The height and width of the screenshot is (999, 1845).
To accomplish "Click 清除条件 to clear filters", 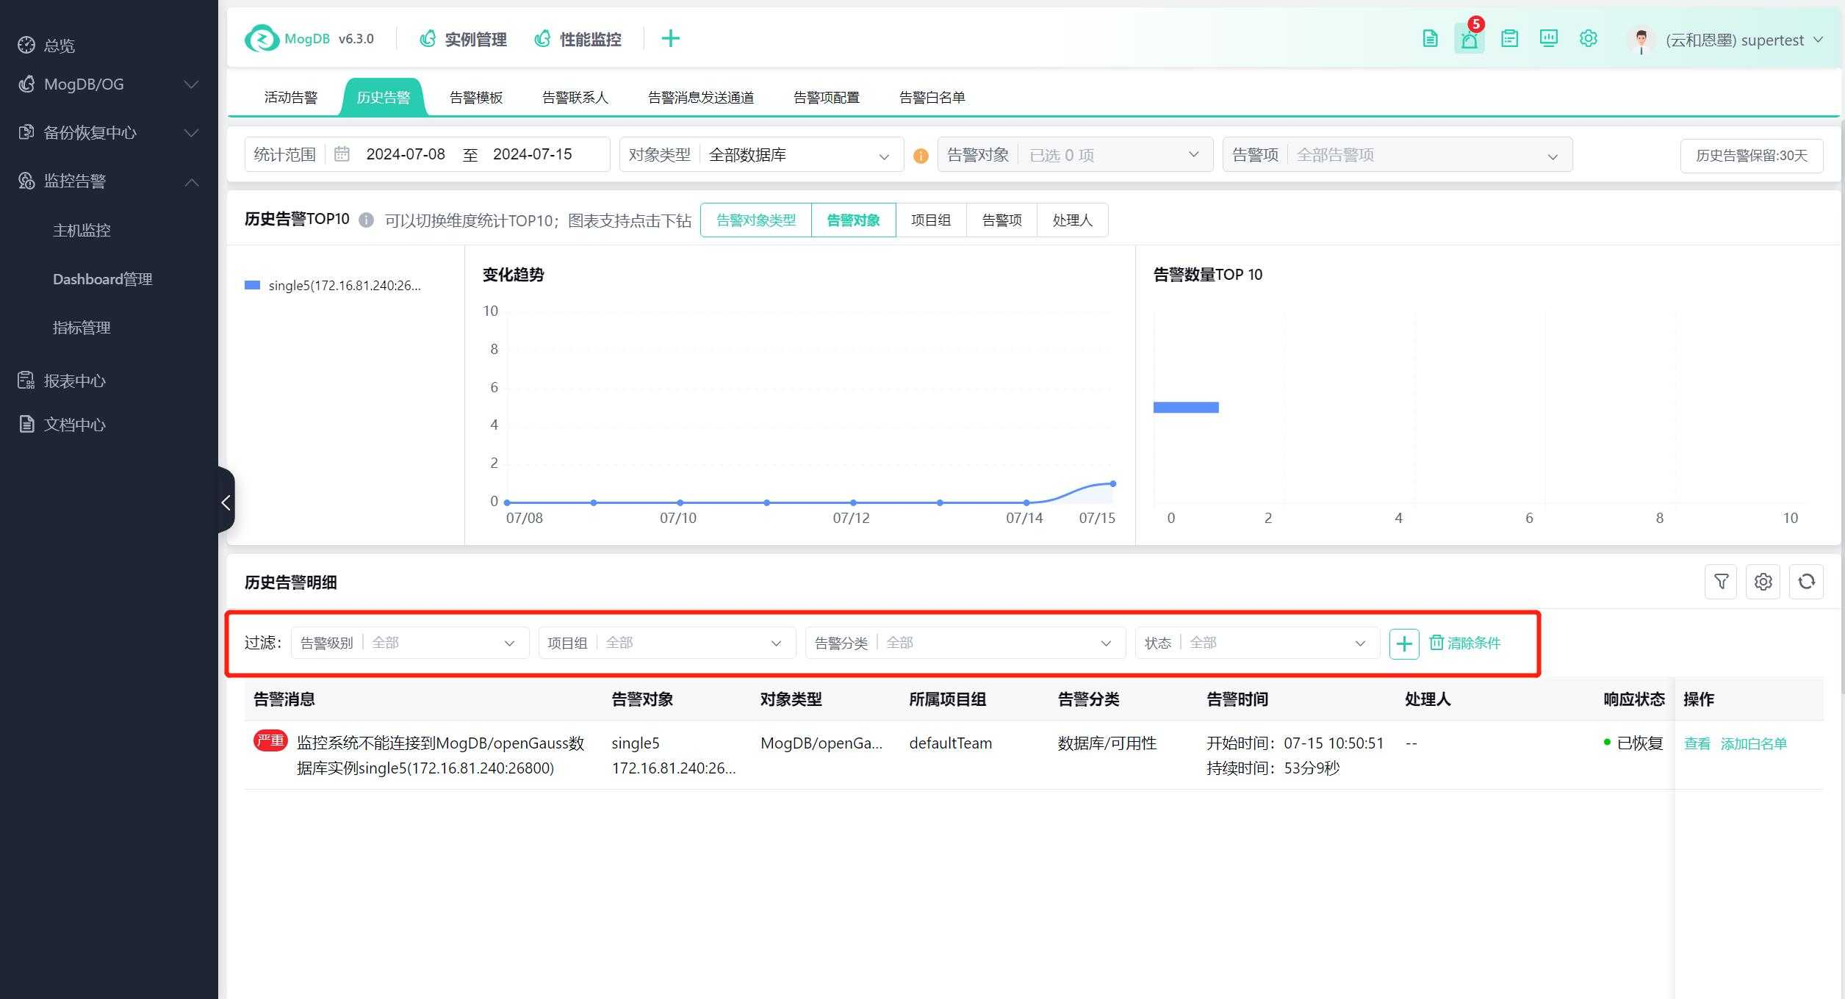I will [x=1465, y=643].
